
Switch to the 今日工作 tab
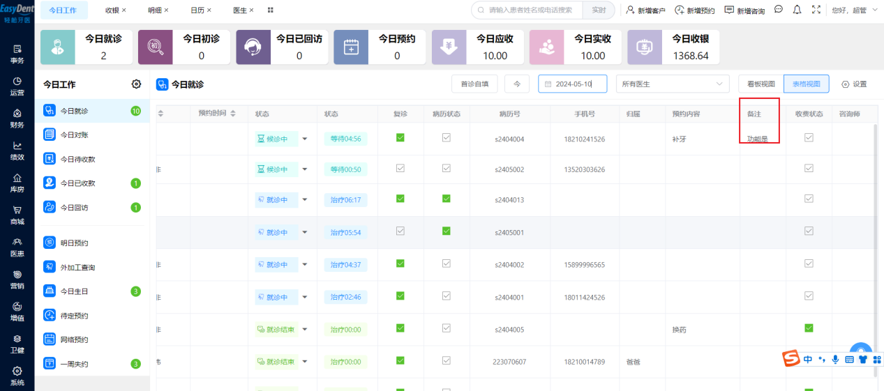point(63,10)
